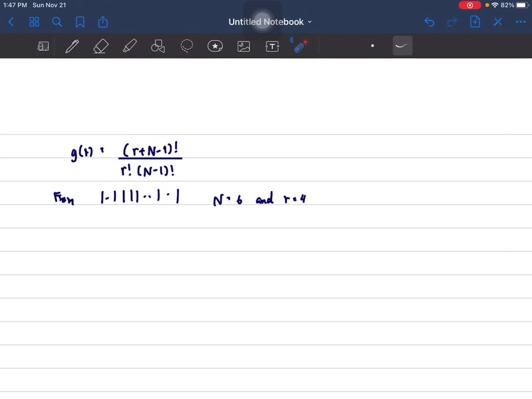Activate the Lasso selection tool
The image size is (532, 399).
pos(187,46)
